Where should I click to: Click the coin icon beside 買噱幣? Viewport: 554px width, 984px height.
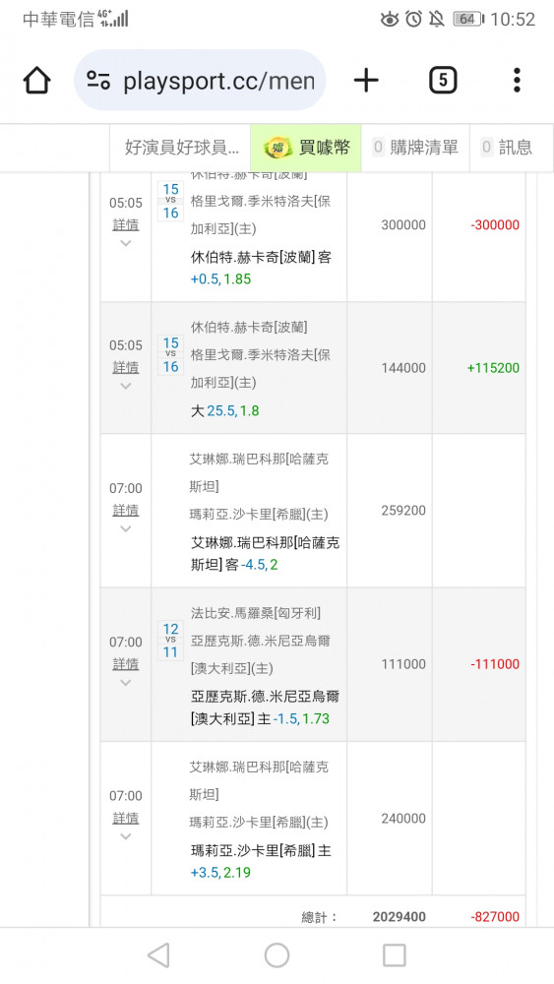tap(277, 148)
